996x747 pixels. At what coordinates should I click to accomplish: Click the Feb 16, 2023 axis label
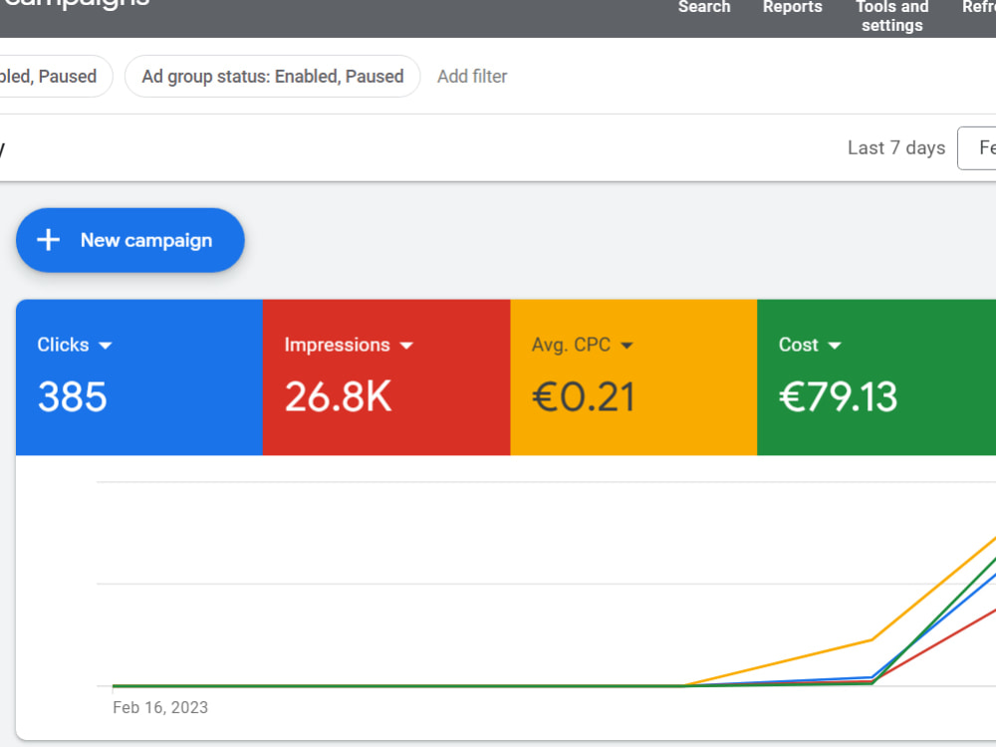[160, 707]
